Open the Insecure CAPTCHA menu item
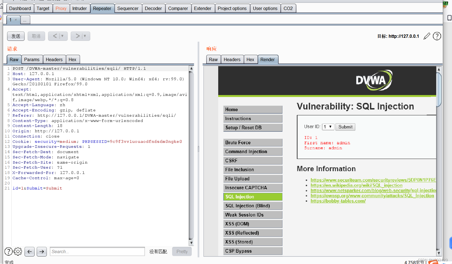 point(253,188)
